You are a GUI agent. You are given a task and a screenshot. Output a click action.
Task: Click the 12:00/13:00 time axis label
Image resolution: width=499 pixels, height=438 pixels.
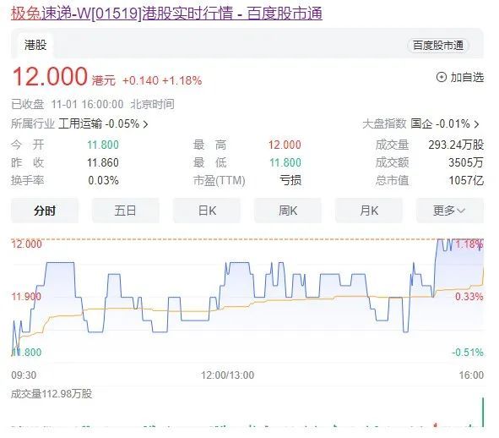click(227, 375)
